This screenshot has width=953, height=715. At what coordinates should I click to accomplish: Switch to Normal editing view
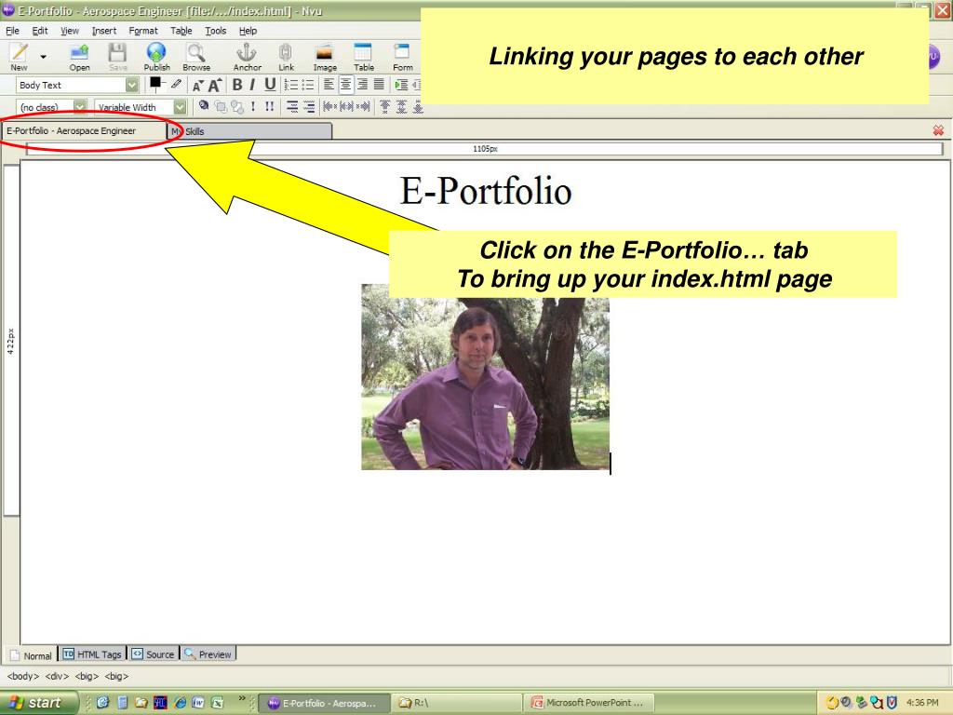(x=31, y=654)
